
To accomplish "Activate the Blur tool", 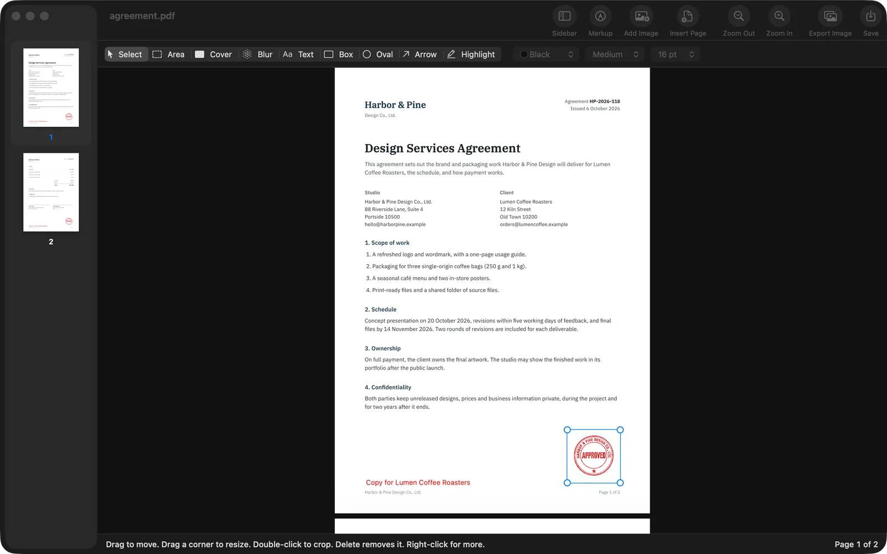I will pos(258,54).
